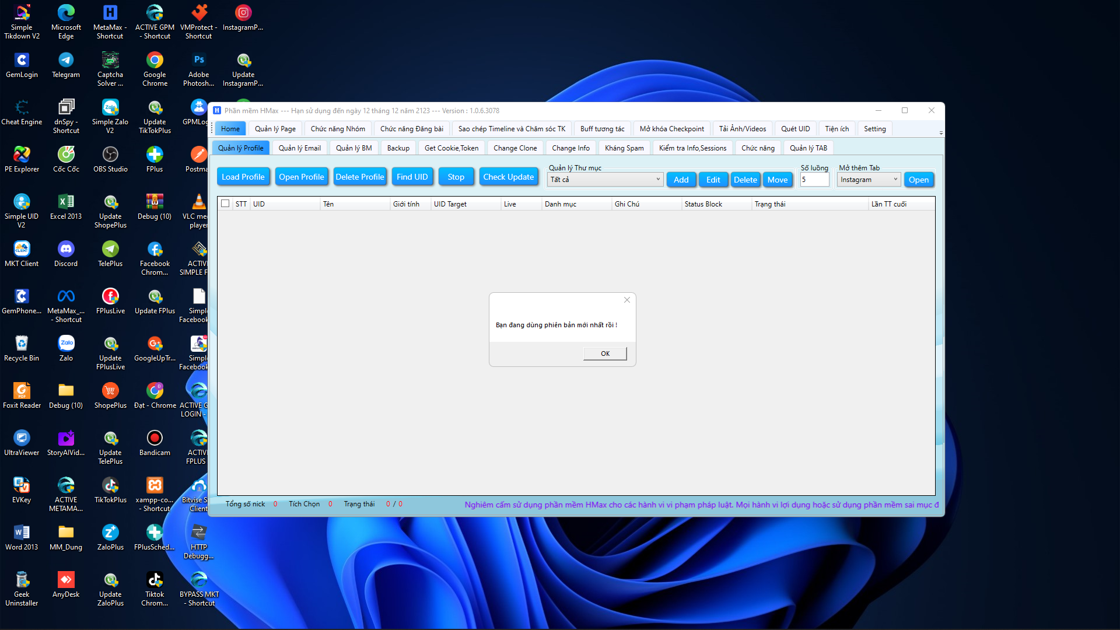This screenshot has height=630, width=1120.
Task: Open the Bandicam desktop icon
Action: 155,442
